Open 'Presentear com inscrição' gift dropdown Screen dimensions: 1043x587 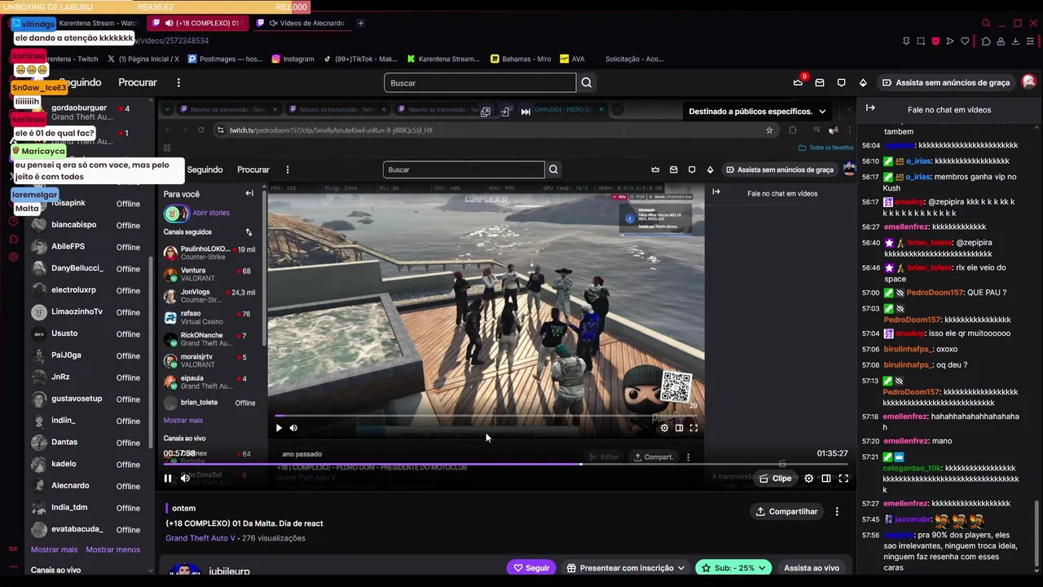point(626,567)
